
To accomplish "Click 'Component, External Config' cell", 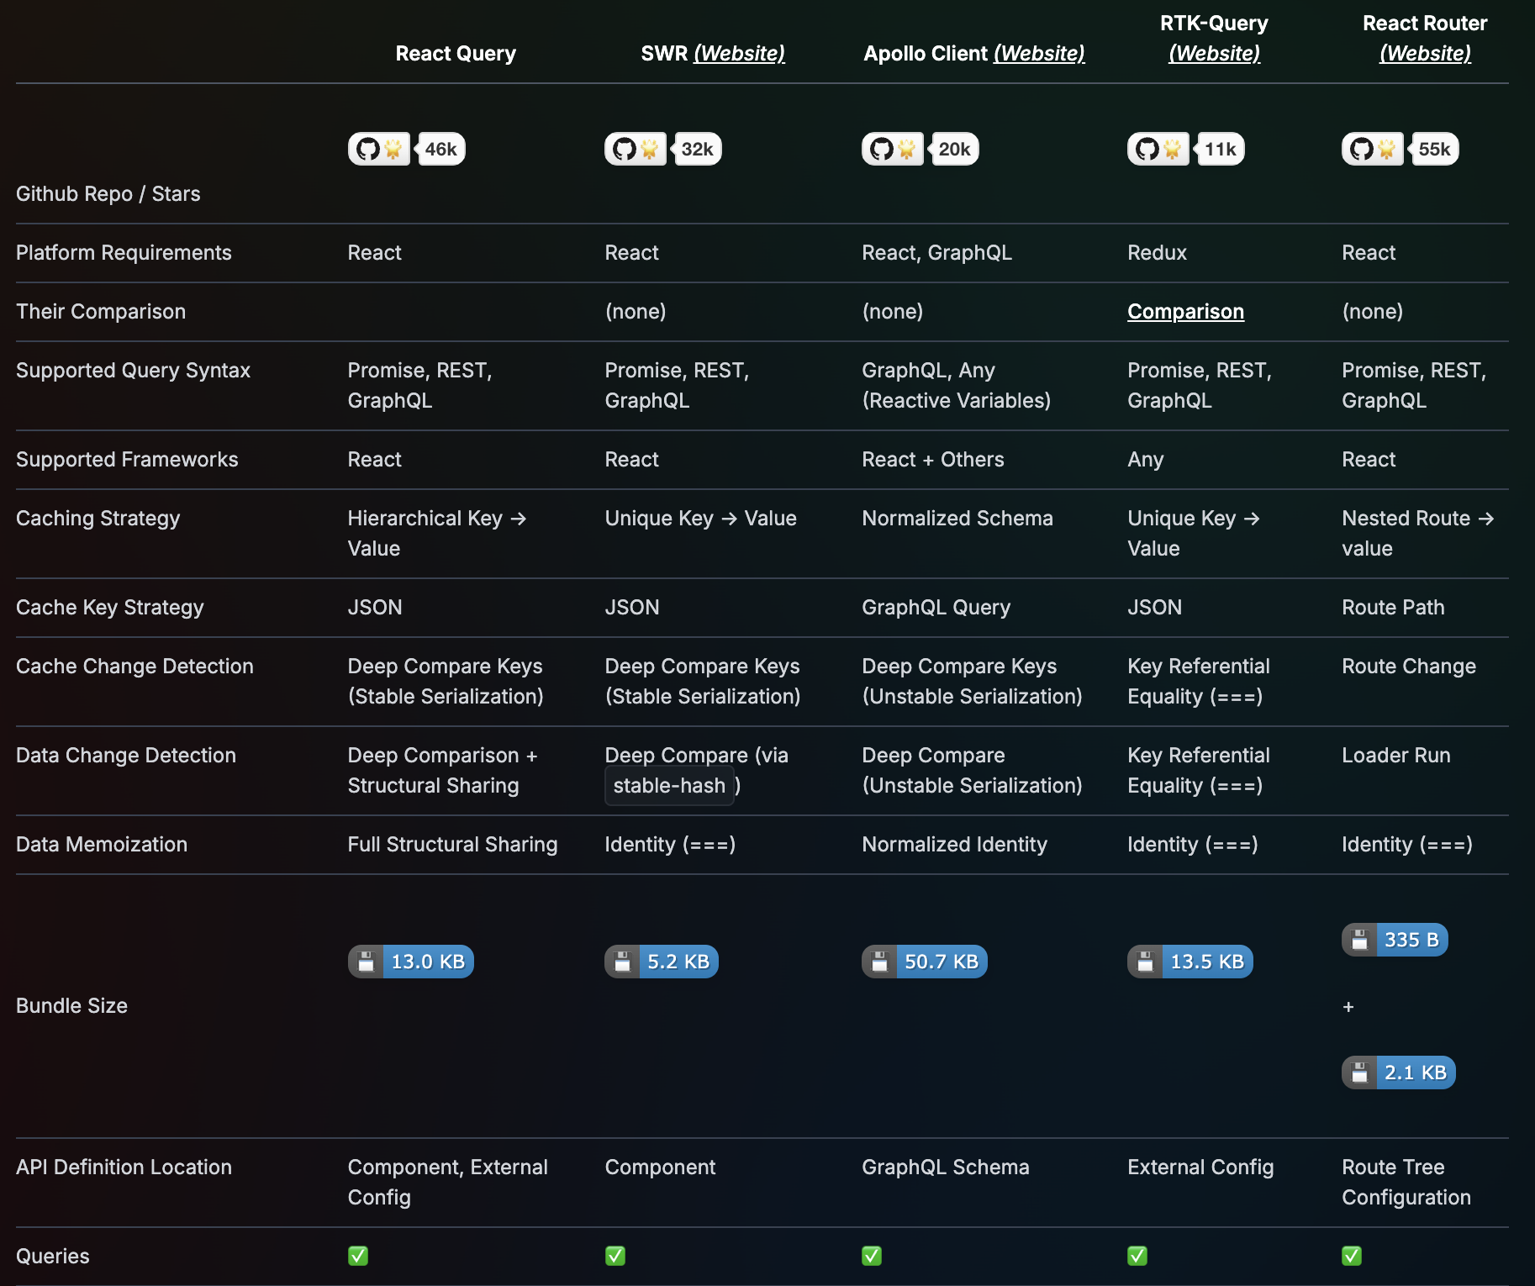I will coord(448,1183).
